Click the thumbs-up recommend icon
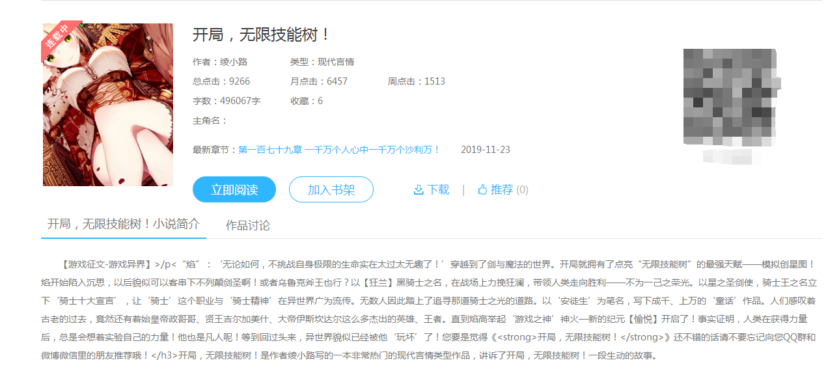The image size is (828, 371). pos(482,190)
